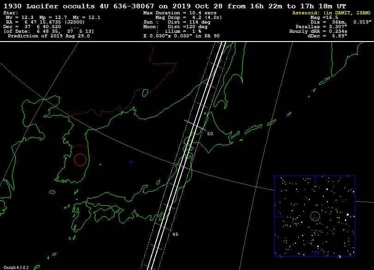Click the 'Moon: Dist =120 deg' line

[175, 27]
